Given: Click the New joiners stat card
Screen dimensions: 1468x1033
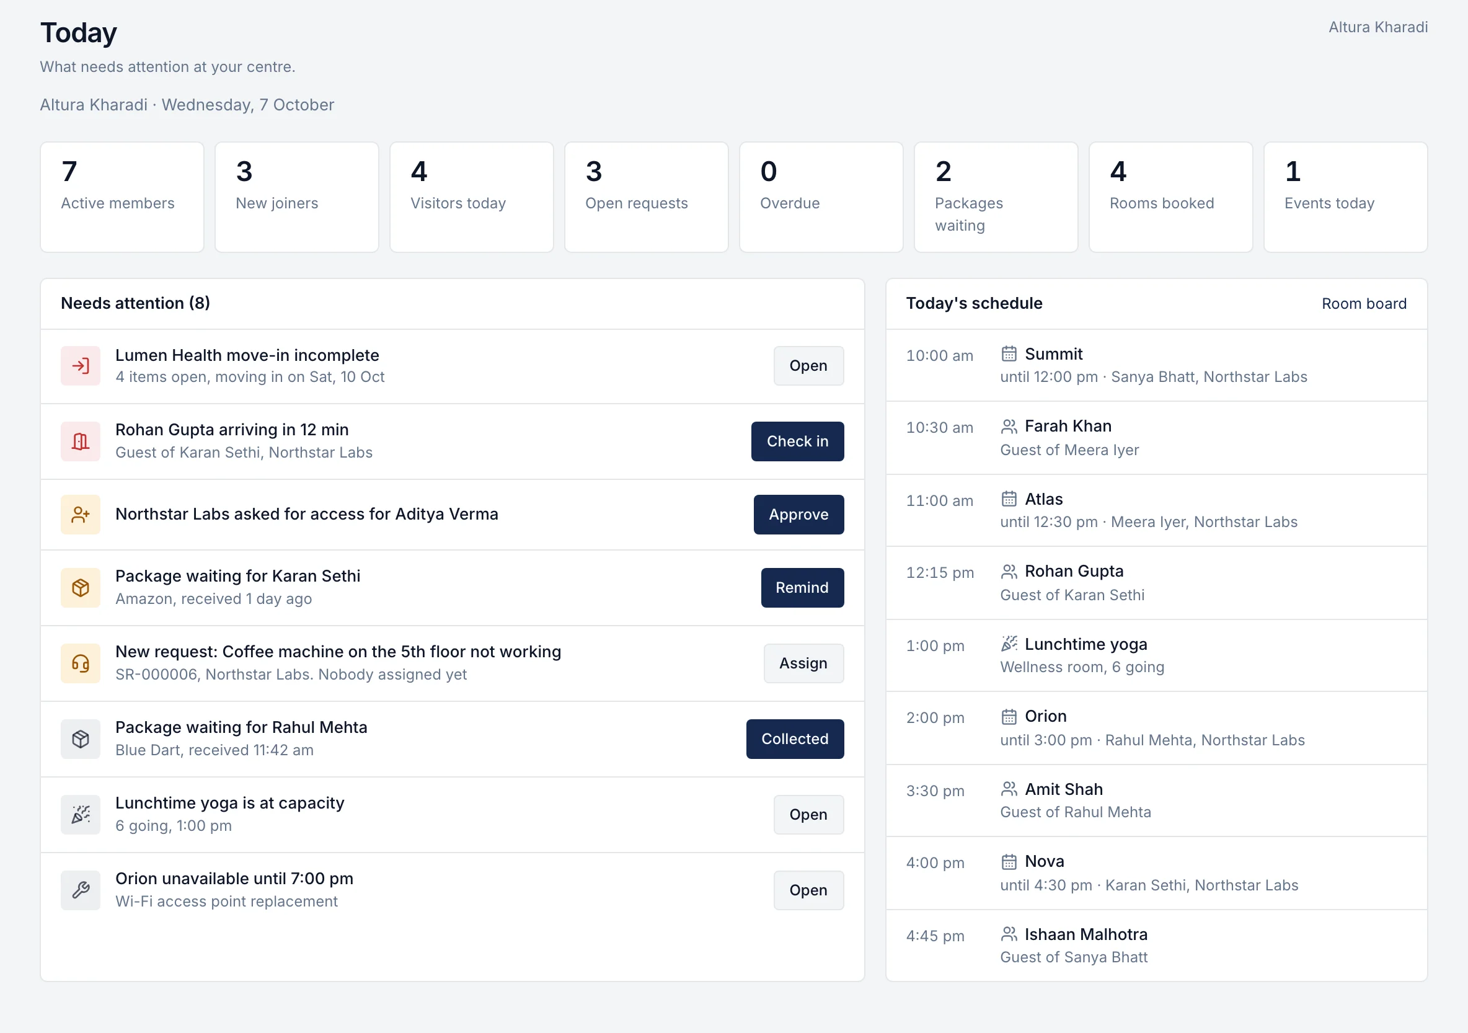Looking at the screenshot, I should pyautogui.click(x=297, y=197).
